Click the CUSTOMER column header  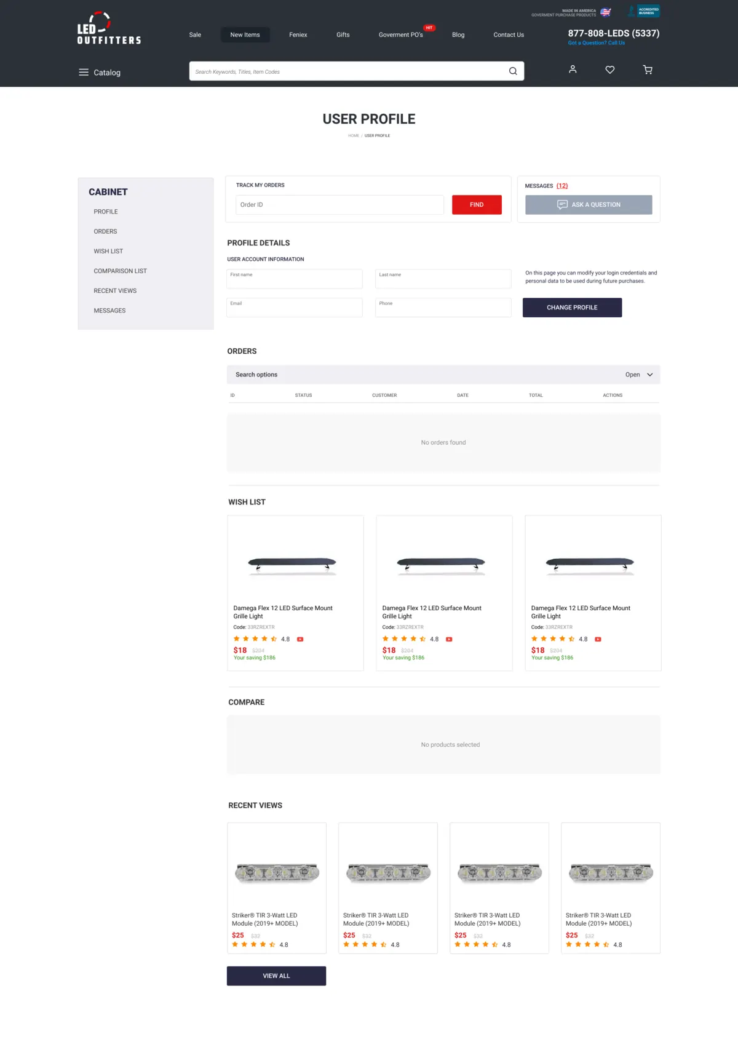(x=384, y=396)
